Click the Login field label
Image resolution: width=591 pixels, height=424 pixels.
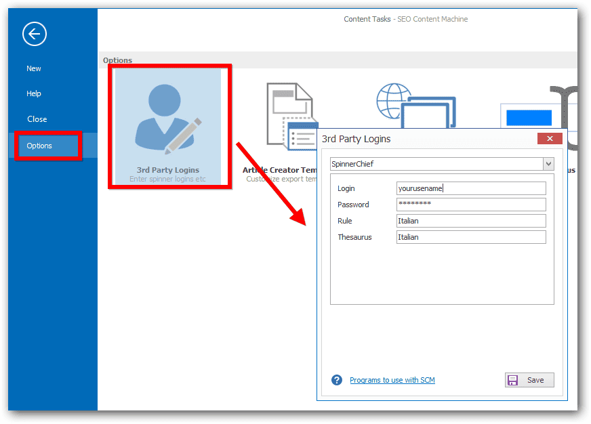[346, 188]
